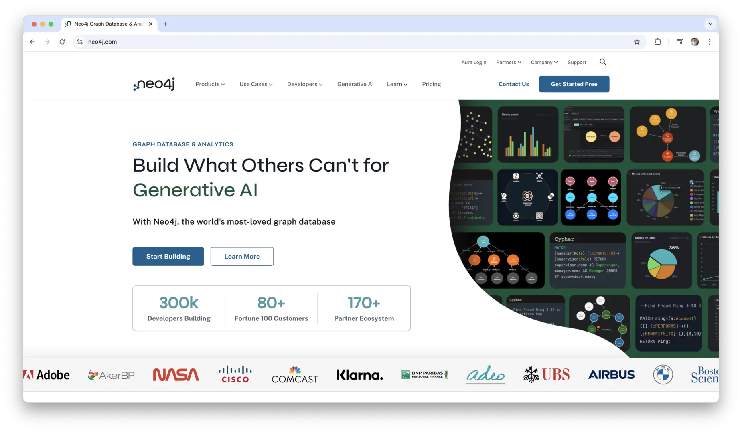742x433 pixels.
Task: Open the browser extensions puzzle icon
Action: 657,42
